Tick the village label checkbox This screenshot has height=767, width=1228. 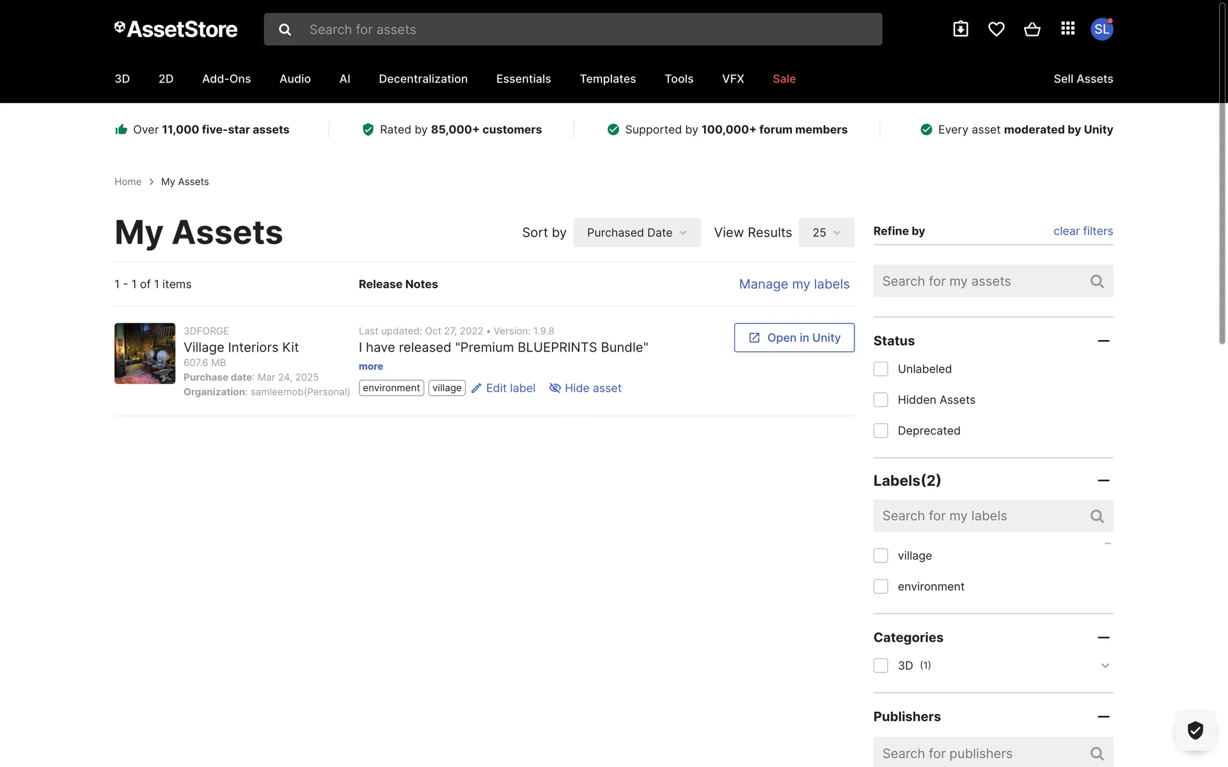point(881,556)
